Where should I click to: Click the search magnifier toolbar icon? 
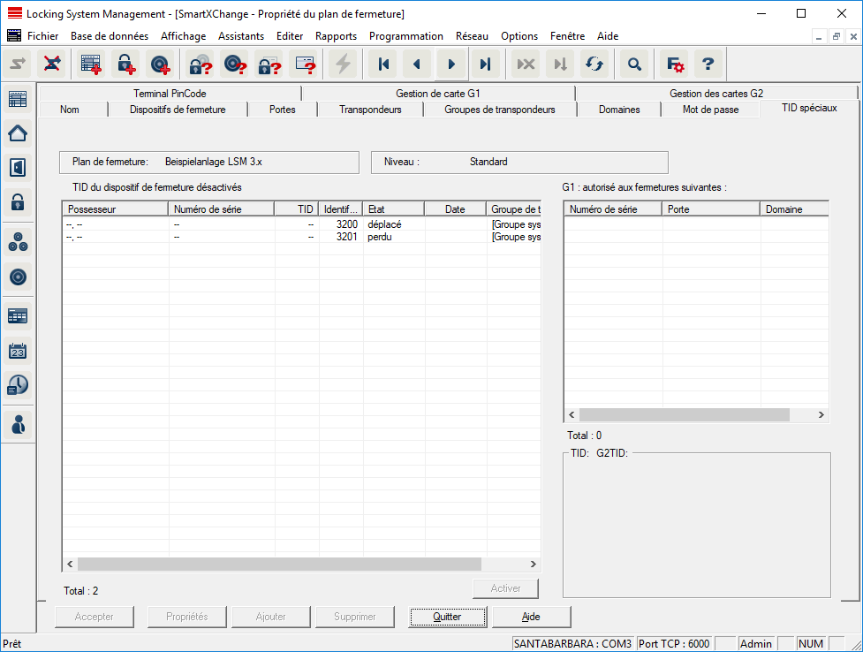(633, 64)
